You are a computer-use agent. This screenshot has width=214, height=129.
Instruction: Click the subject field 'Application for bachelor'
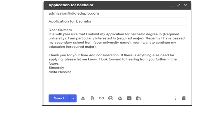[70, 22]
